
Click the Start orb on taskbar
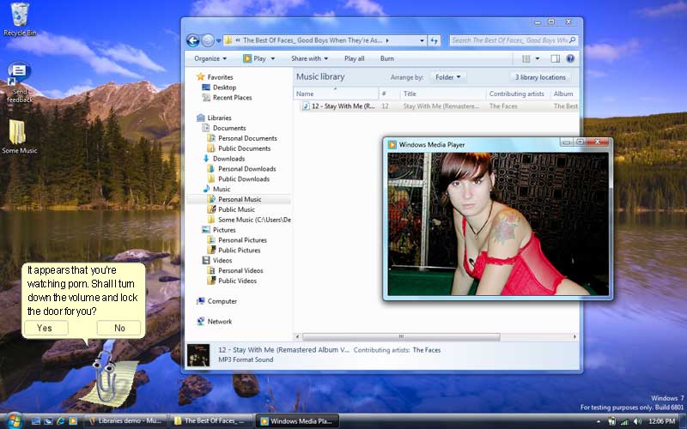(15, 420)
